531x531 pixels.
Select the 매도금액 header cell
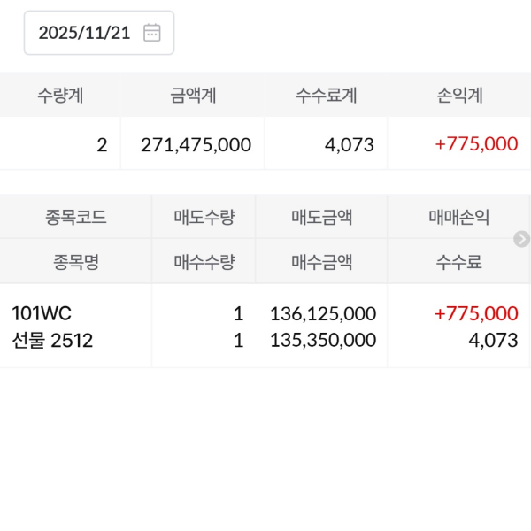[321, 217]
